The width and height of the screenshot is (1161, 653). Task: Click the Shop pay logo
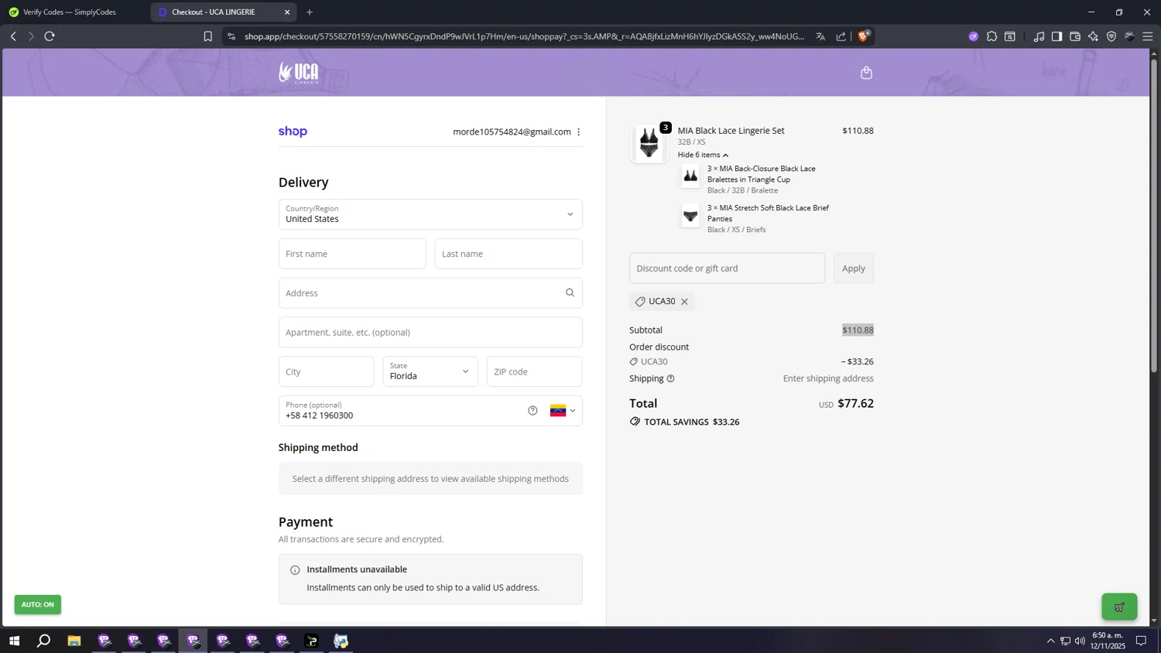(x=293, y=132)
